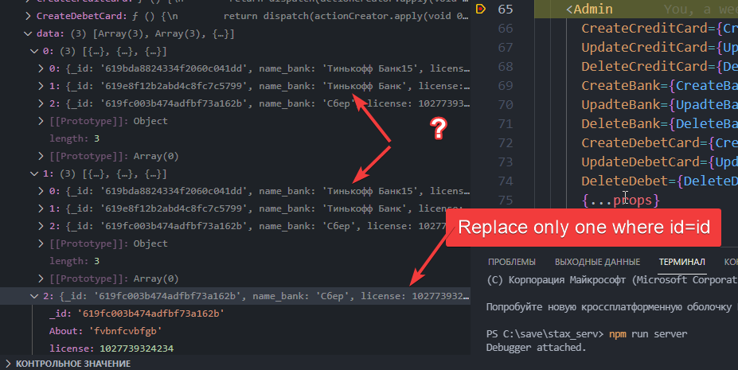Expand 'Тинькофф Банк15' object in data's first array
738x370 pixels.
pyautogui.click(x=41, y=68)
